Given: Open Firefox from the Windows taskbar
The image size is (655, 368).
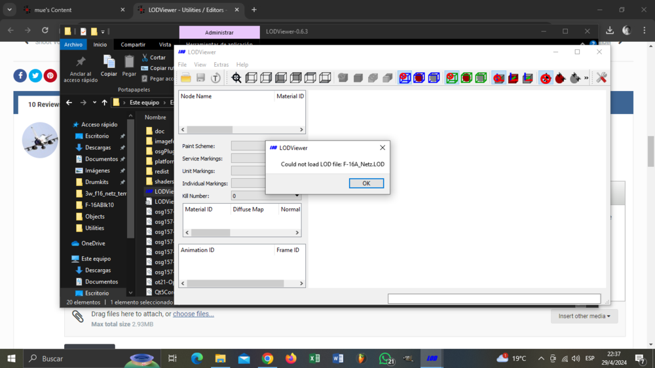Looking at the screenshot, I should (291, 358).
